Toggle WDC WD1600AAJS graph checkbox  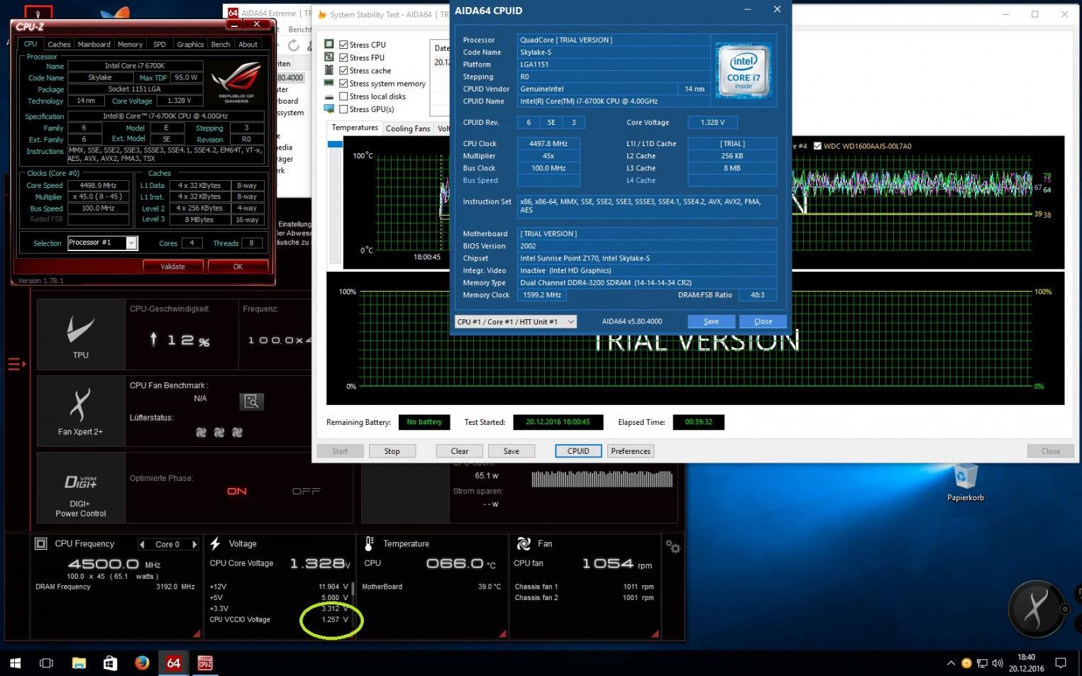coord(817,146)
